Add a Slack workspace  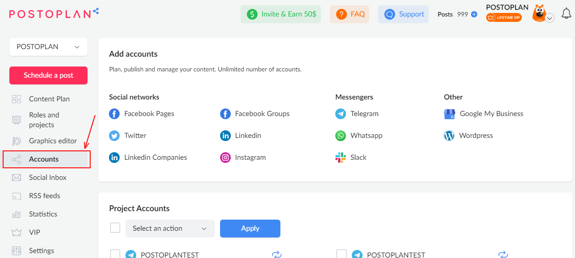351,158
